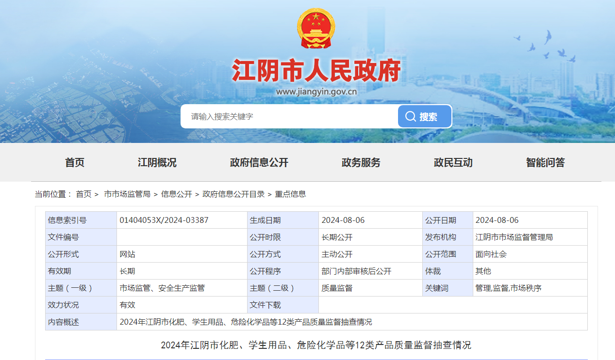Click the 信息公开 breadcrumb link

pyautogui.click(x=176, y=194)
